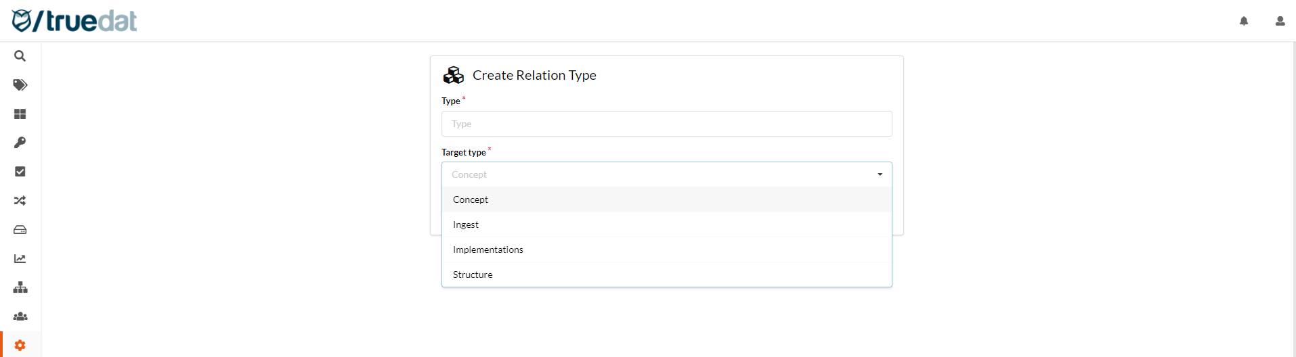Open the orange settings gear icon

click(20, 346)
